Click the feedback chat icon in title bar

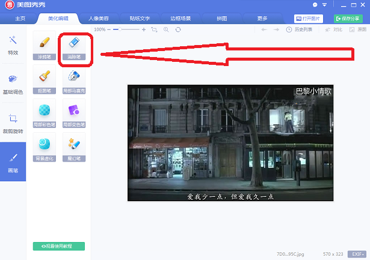(315, 5)
